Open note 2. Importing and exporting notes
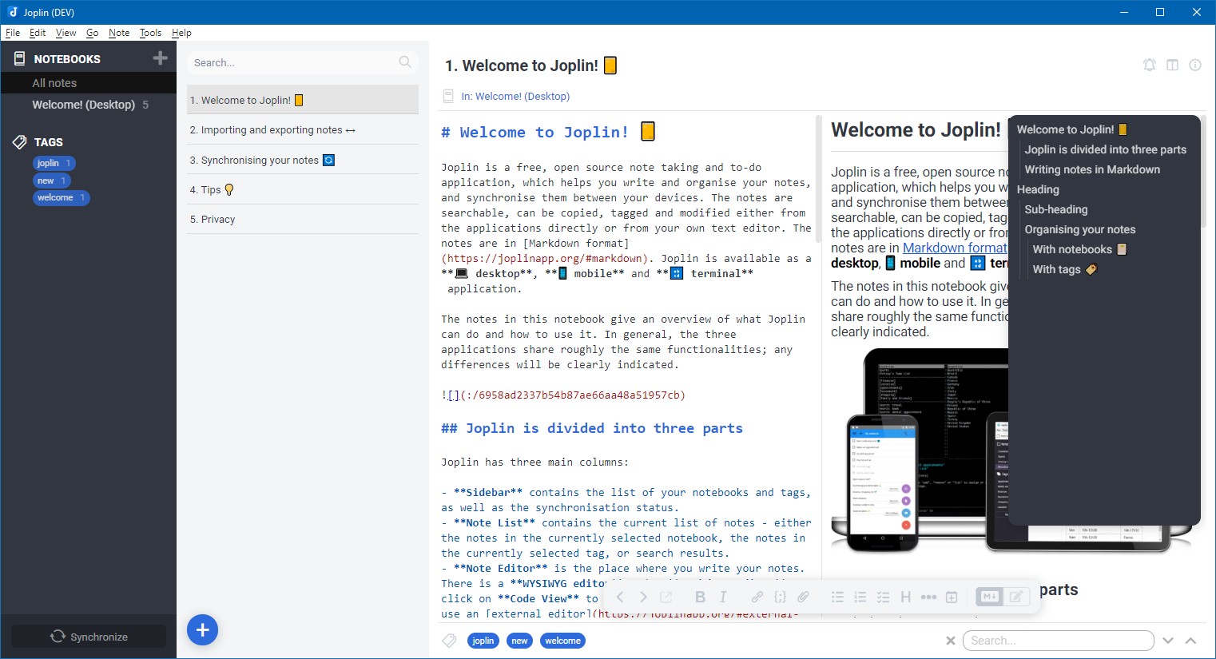Screen dimensions: 1216x659 [x=303, y=129]
